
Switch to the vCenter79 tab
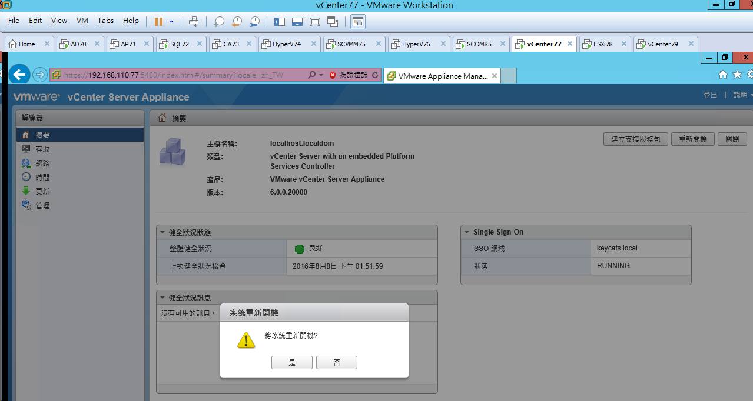(x=665, y=44)
